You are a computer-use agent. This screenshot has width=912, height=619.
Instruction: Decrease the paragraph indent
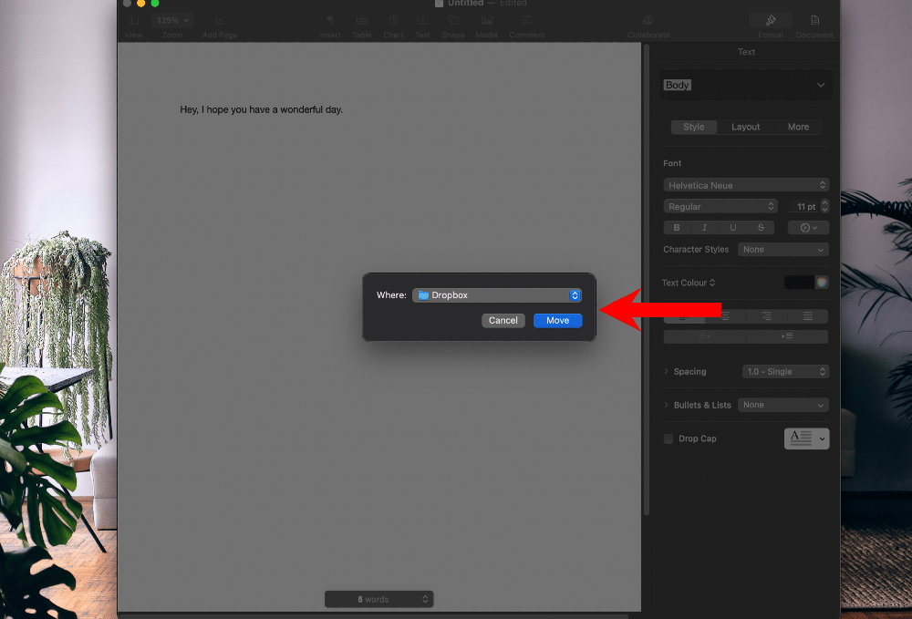[704, 336]
